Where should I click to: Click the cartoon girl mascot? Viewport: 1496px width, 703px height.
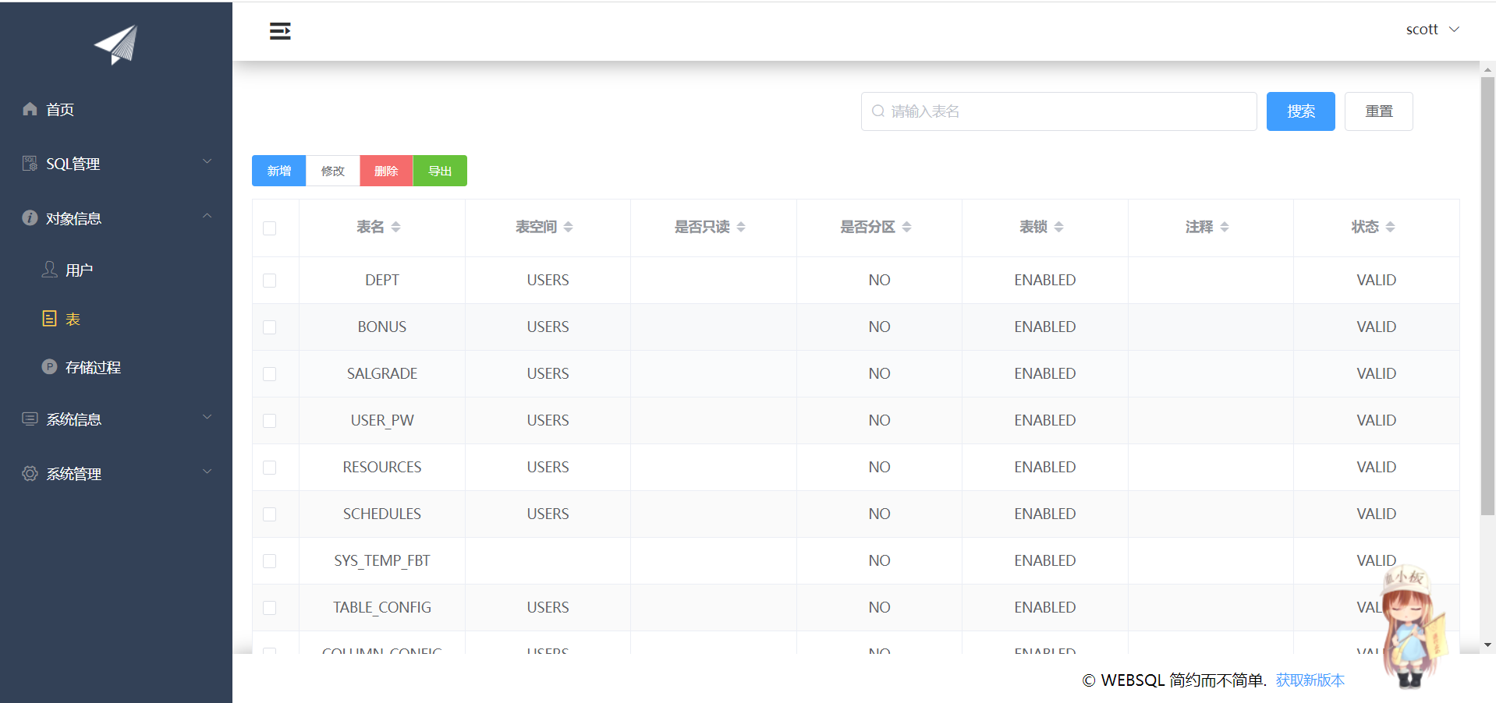(x=1413, y=627)
